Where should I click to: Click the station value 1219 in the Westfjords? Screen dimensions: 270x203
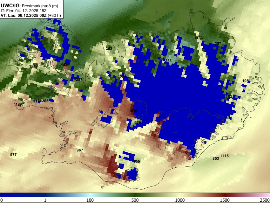pyautogui.click(x=33, y=66)
